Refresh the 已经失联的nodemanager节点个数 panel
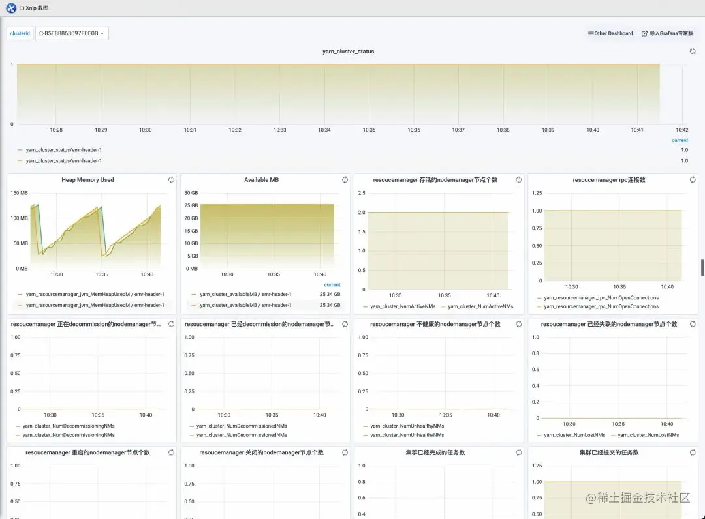 pyautogui.click(x=693, y=324)
